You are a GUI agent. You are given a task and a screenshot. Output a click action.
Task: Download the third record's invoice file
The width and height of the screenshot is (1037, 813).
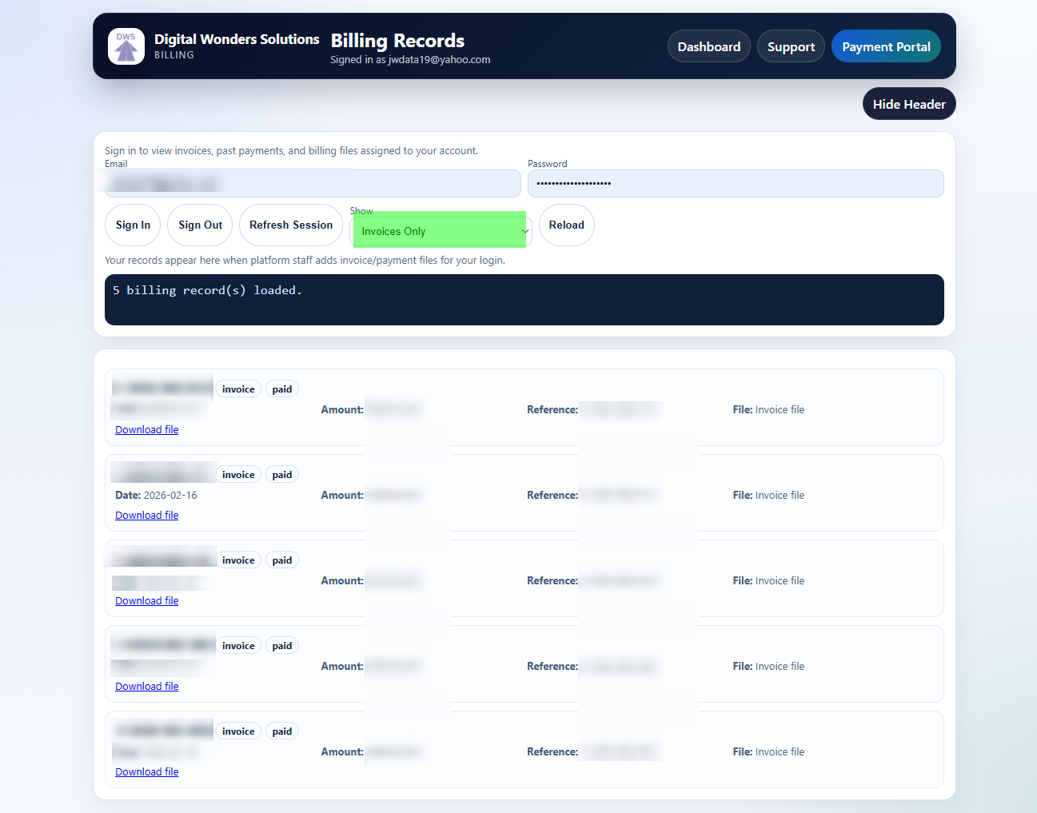click(146, 600)
